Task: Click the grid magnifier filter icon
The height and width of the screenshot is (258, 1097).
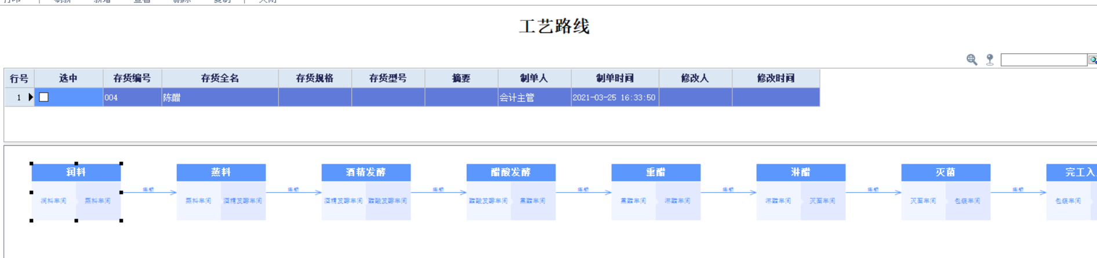Action: [972, 60]
